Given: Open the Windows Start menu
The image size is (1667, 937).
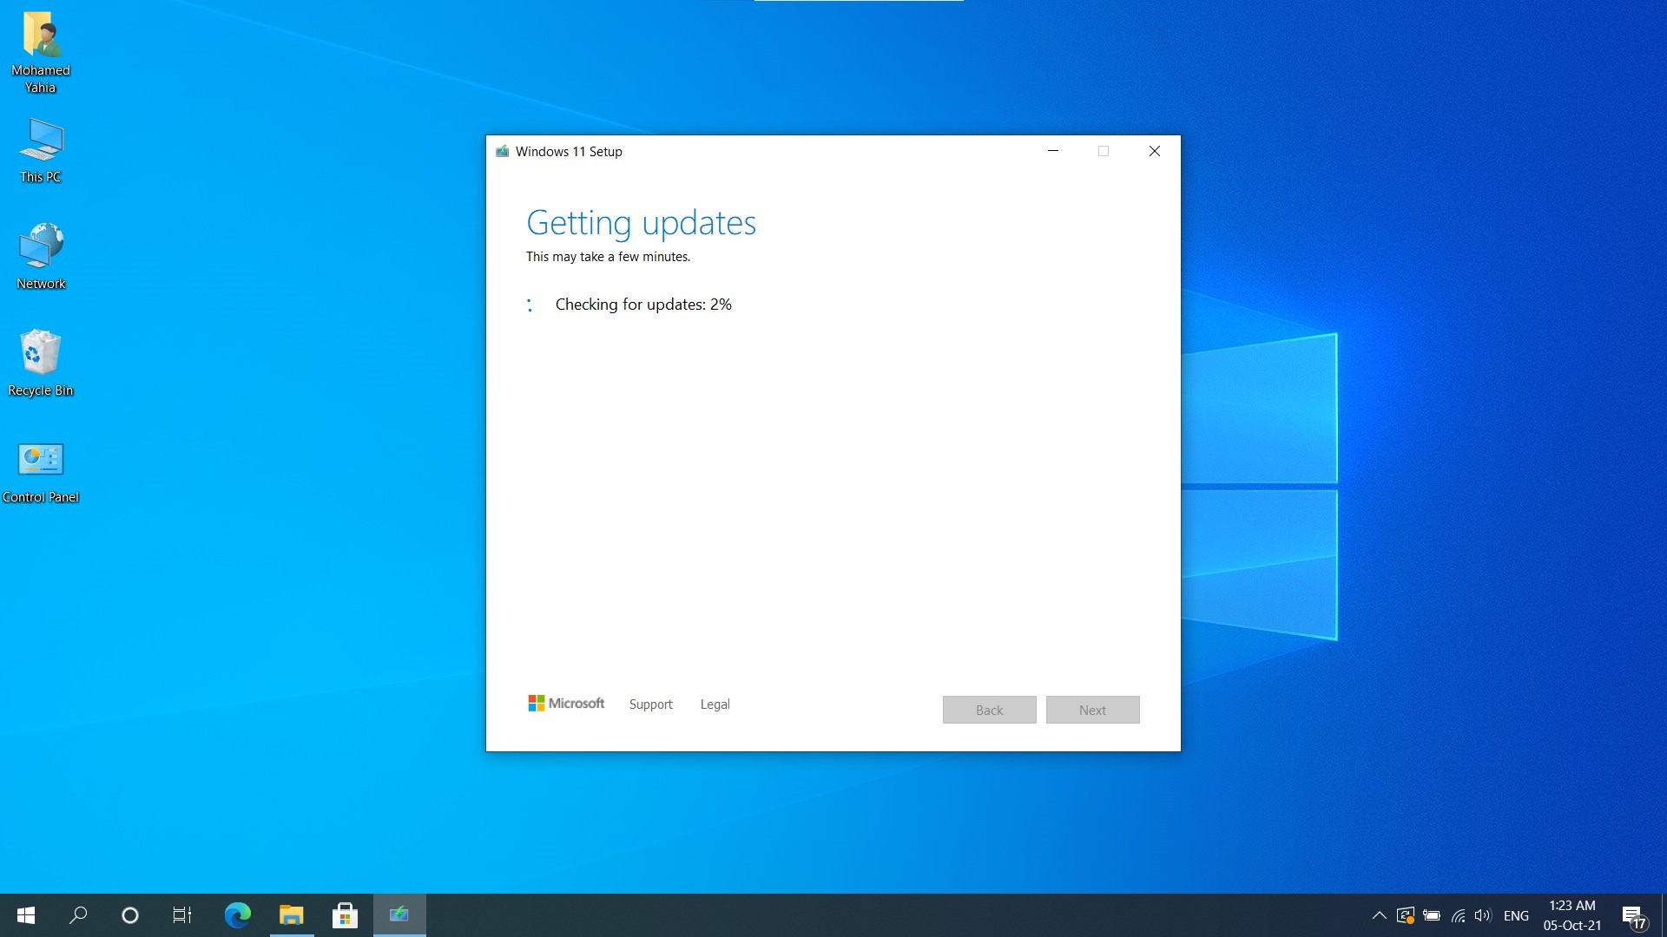Looking at the screenshot, I should [26, 915].
